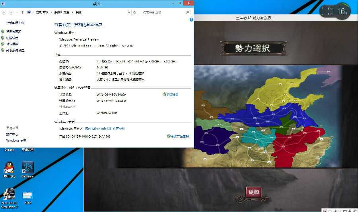
Task: Click the 16% performance monitor widget
Action: click(335, 11)
